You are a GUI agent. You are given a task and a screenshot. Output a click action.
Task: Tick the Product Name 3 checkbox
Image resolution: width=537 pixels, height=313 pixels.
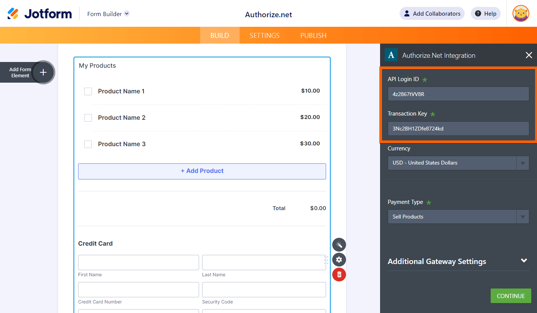(88, 144)
